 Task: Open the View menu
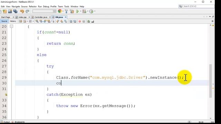coord(8,7)
